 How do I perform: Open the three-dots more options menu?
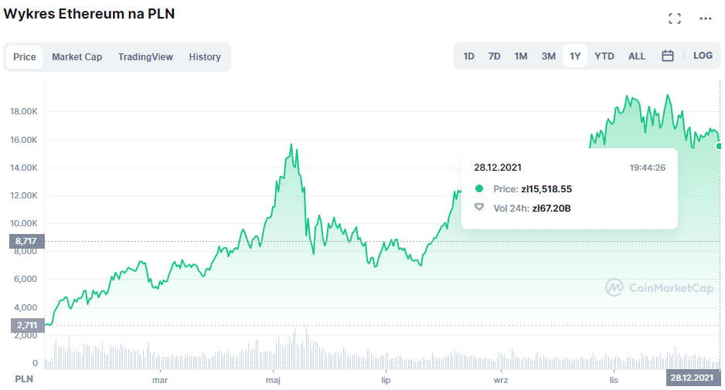[x=705, y=19]
